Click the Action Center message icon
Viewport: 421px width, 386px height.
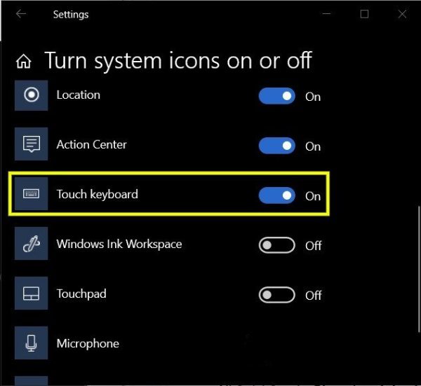31,144
